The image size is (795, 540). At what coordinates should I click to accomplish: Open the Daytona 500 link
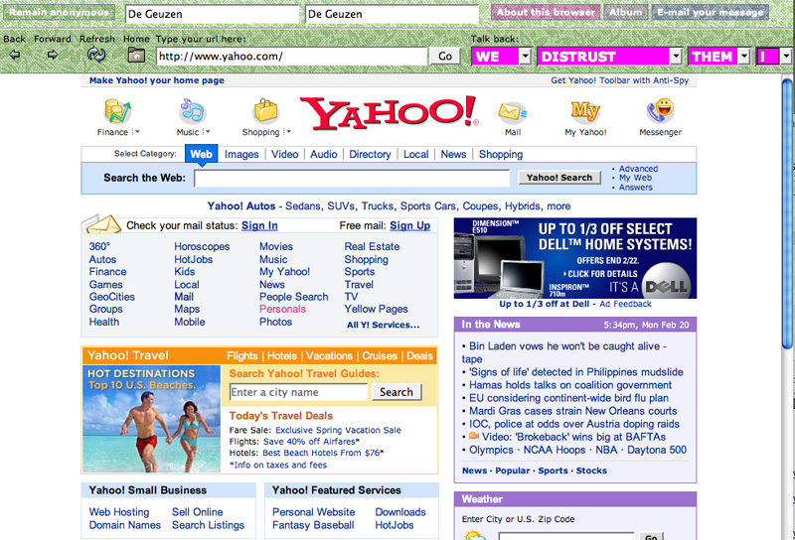coord(657,450)
